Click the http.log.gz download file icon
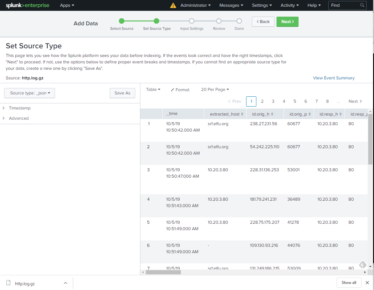 pyautogui.click(x=9, y=283)
